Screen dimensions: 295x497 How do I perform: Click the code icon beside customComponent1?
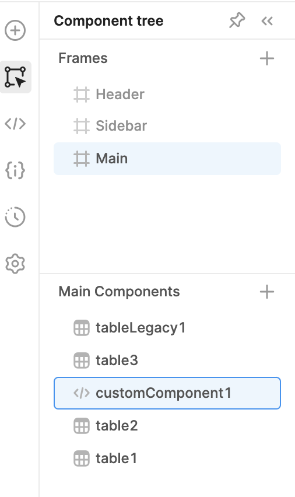82,393
